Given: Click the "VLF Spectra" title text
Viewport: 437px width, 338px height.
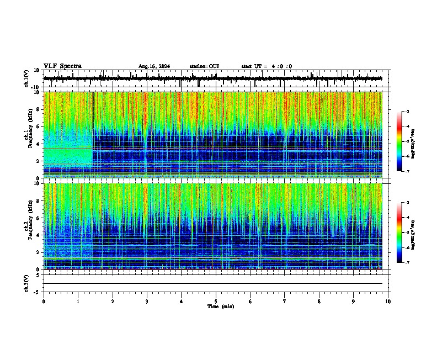Looking at the screenshot, I should pyautogui.click(x=62, y=66).
